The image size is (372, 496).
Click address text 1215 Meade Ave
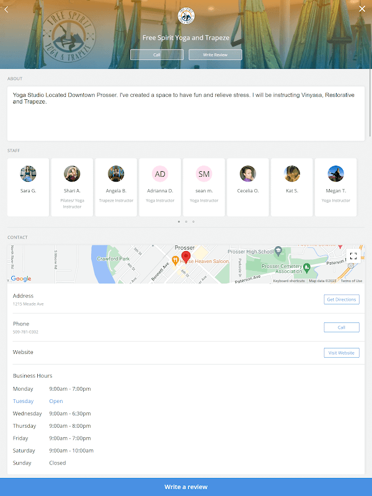click(28, 304)
